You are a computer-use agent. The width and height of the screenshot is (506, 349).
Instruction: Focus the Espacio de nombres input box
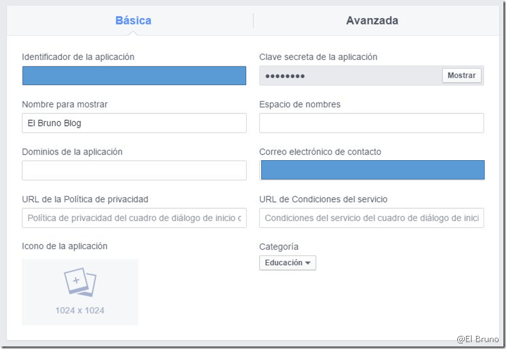coord(371,123)
